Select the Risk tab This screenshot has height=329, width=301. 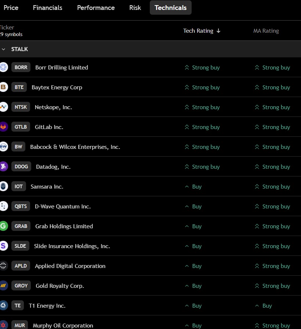135,8
